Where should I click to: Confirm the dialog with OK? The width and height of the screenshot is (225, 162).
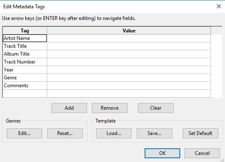tap(162, 153)
